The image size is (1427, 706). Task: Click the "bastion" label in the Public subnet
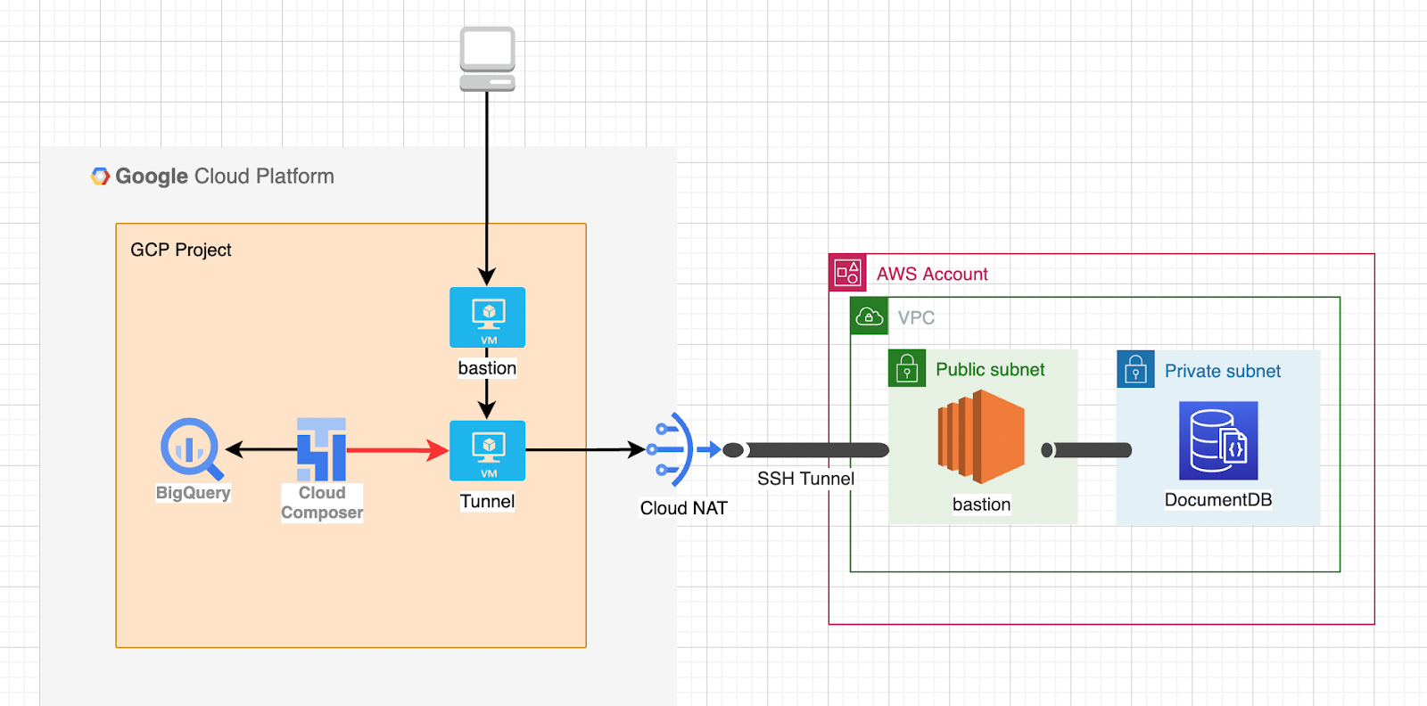tap(981, 505)
